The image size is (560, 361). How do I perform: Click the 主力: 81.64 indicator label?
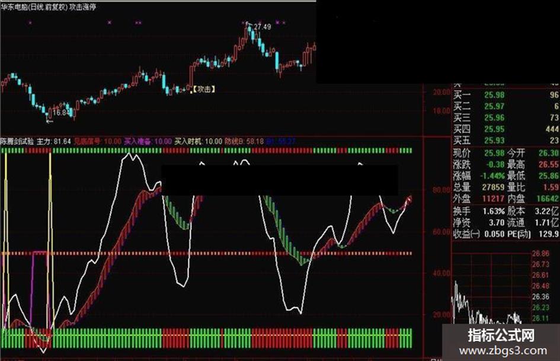tap(54, 142)
